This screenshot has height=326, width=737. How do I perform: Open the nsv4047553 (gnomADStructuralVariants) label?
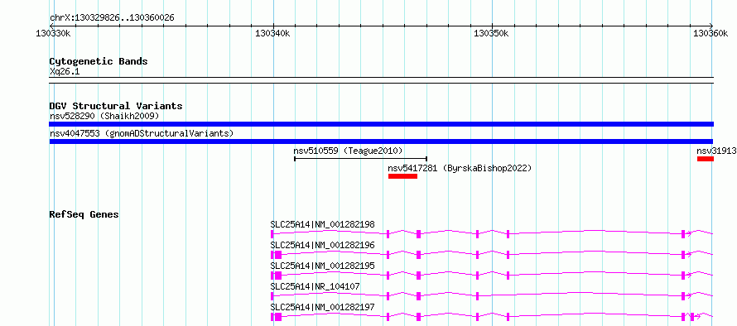pyautogui.click(x=142, y=133)
